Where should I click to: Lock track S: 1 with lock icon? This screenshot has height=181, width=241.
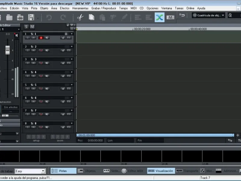pyautogui.click(x=63, y=38)
